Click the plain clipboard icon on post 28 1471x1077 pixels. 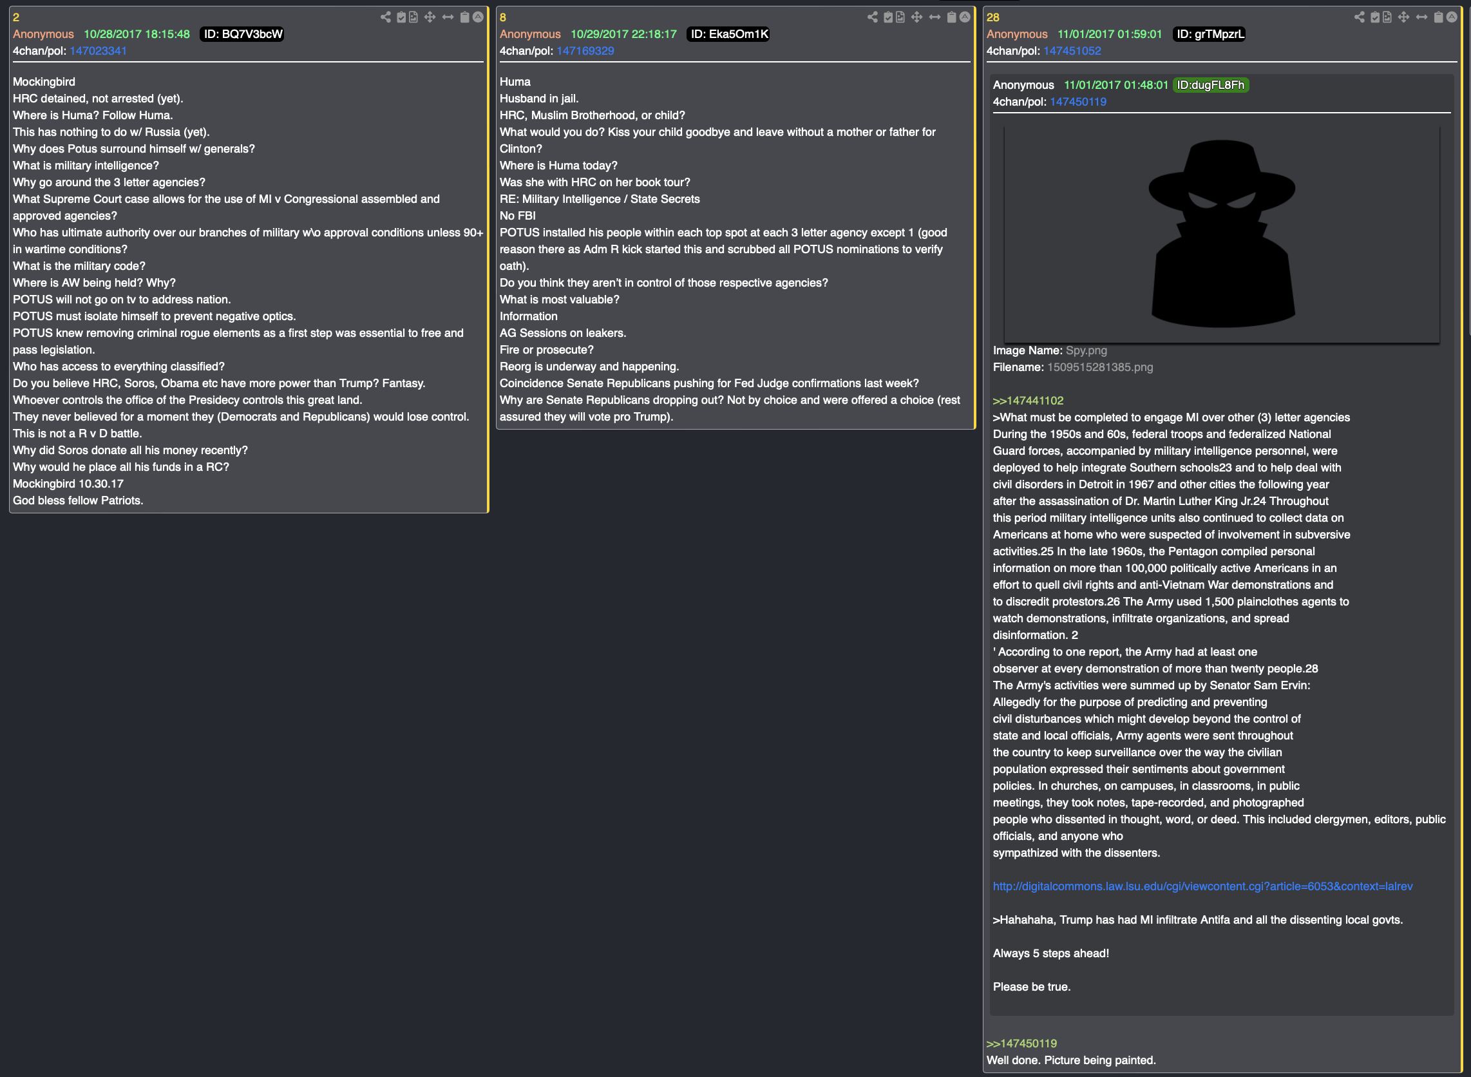click(1438, 17)
